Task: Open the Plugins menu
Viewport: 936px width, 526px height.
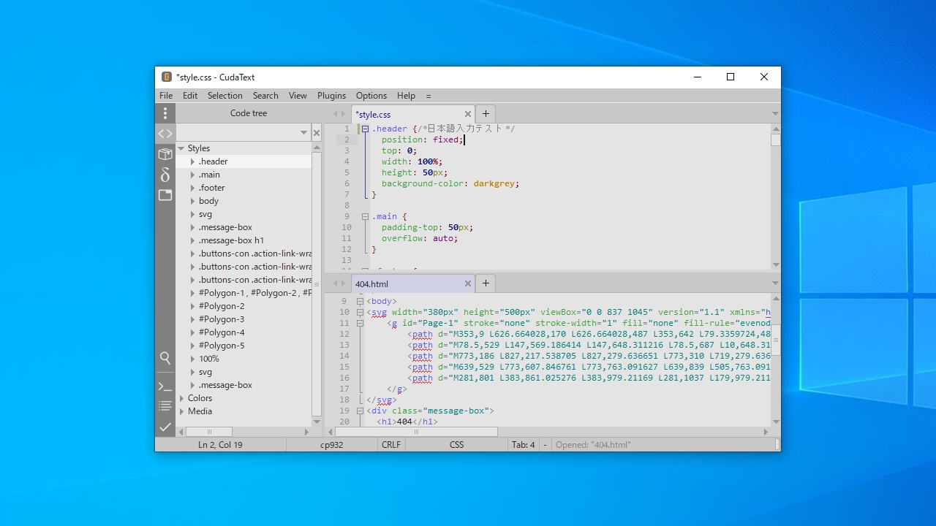Action: [x=331, y=96]
